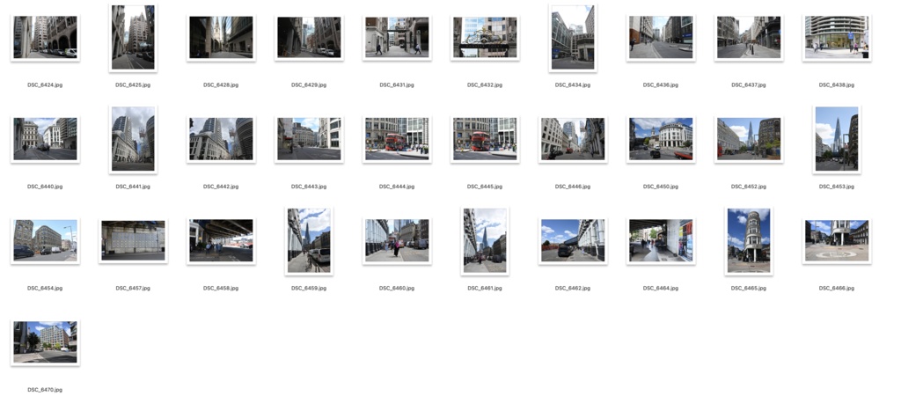Image resolution: width=901 pixels, height=418 pixels.
Task: Select thumbnail of DSC_6434.jpg
Action: (572, 37)
